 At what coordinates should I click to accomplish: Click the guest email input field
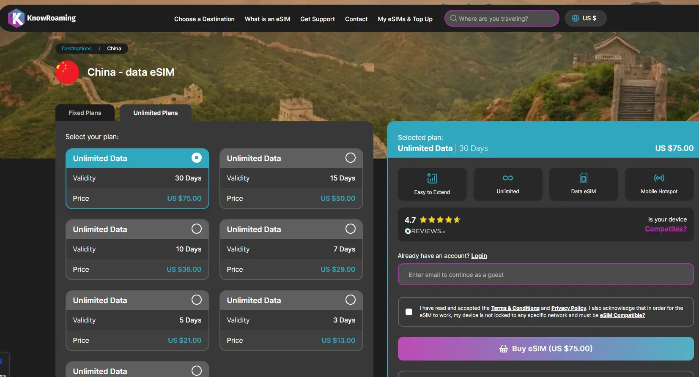tap(546, 275)
